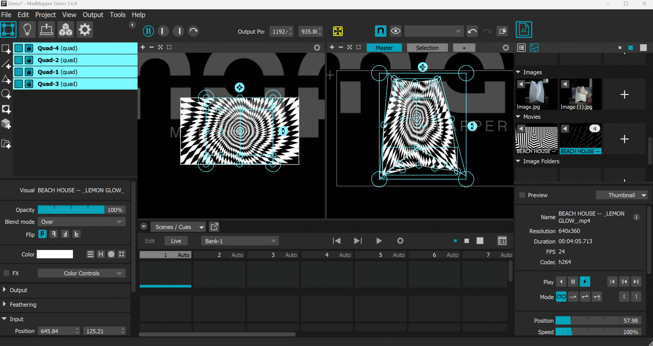Switch Scenes/Cues to Edit mode
This screenshot has width=653, height=346.
150,241
